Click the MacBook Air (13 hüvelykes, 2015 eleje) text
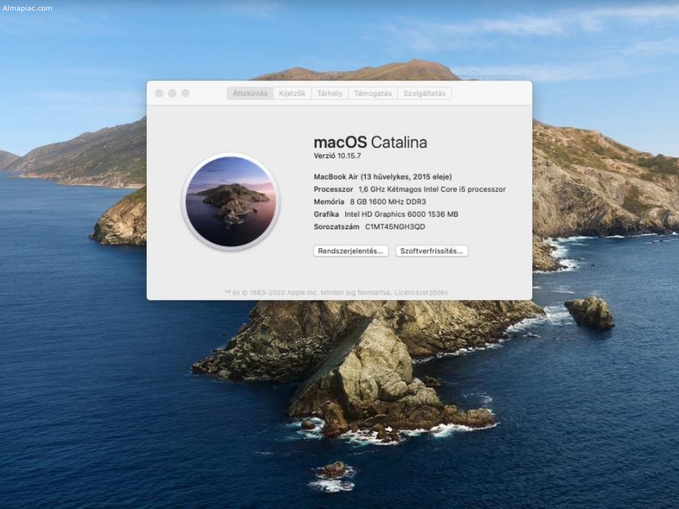 pyautogui.click(x=383, y=177)
